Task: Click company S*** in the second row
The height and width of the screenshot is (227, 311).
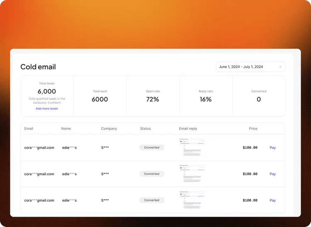Action: 105,174
